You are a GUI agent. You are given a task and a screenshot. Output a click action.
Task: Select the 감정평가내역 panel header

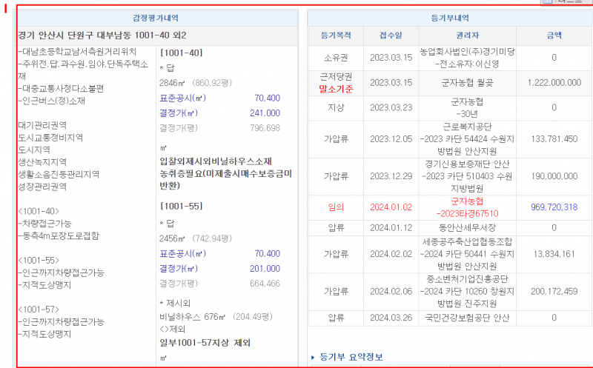click(155, 18)
